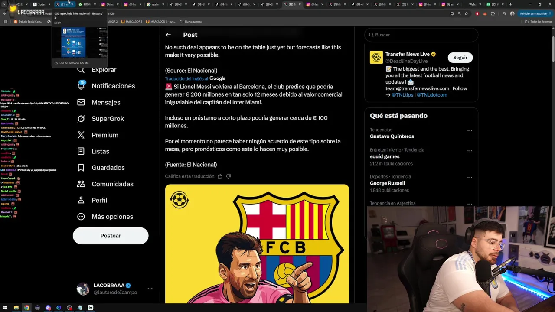Open browser zoom magnifier icon

click(459, 13)
